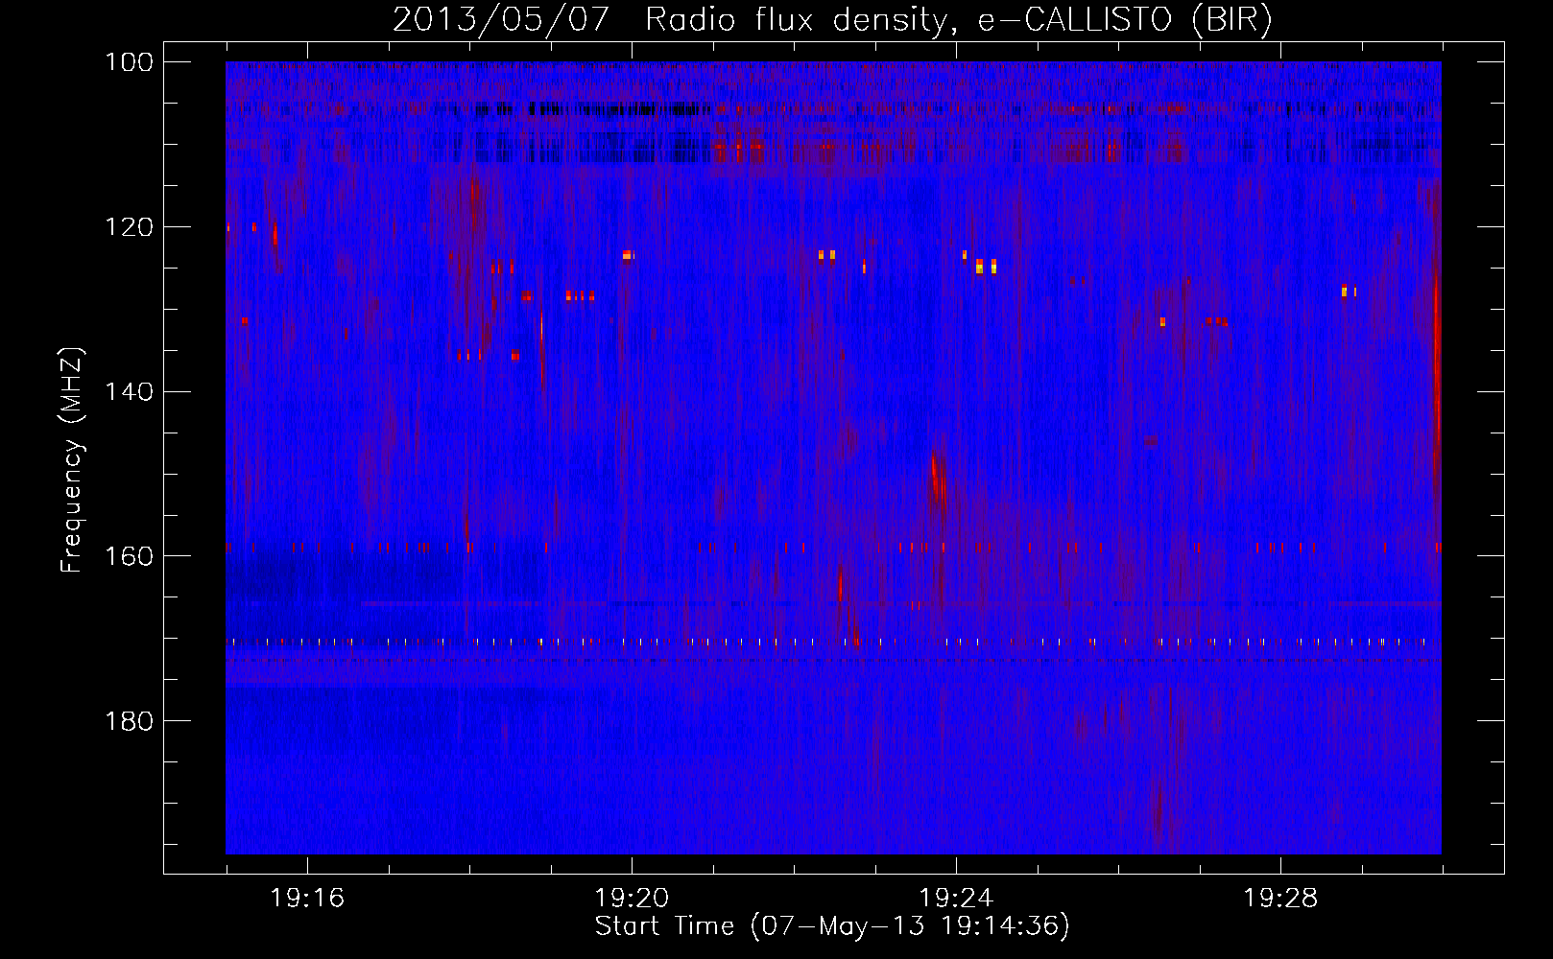Click the 140 frequency tick label
This screenshot has width=1553, height=959.
[x=129, y=391]
